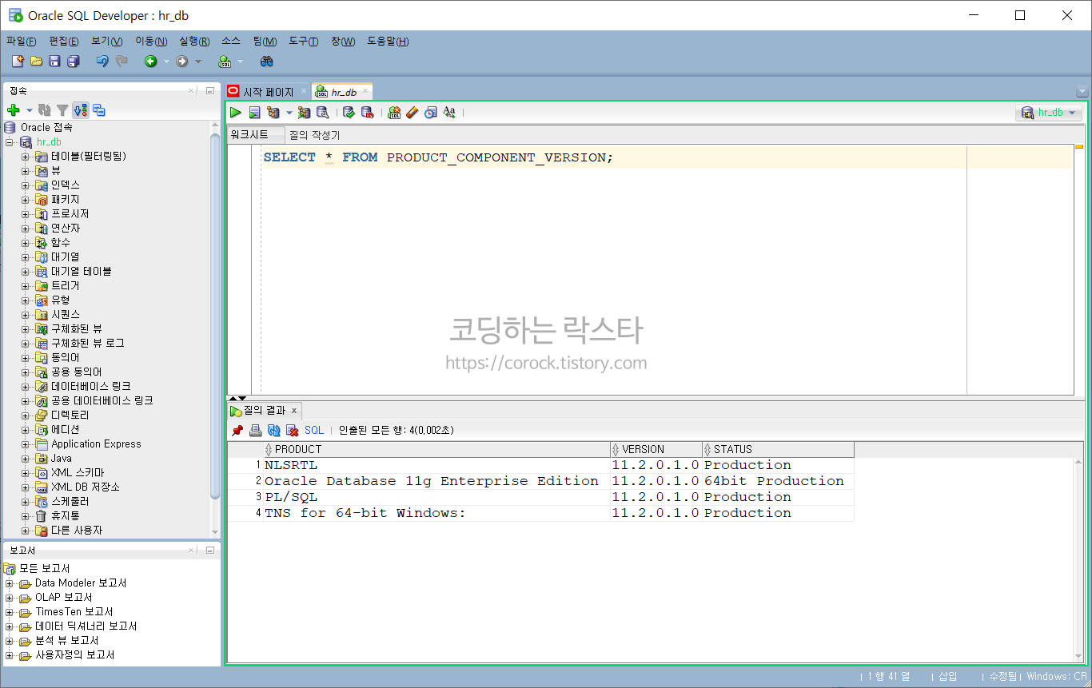Click the eraser Clear icon
The height and width of the screenshot is (688, 1092).
pyautogui.click(x=412, y=113)
